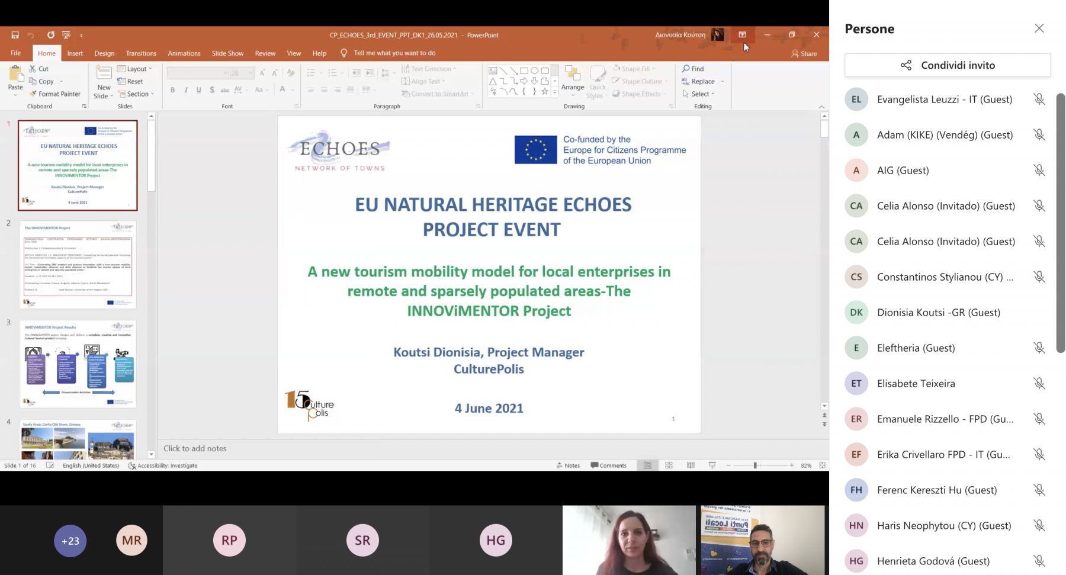Click the Start From Beginning presentation icon
The width and height of the screenshot is (1066, 575).
tap(66, 35)
